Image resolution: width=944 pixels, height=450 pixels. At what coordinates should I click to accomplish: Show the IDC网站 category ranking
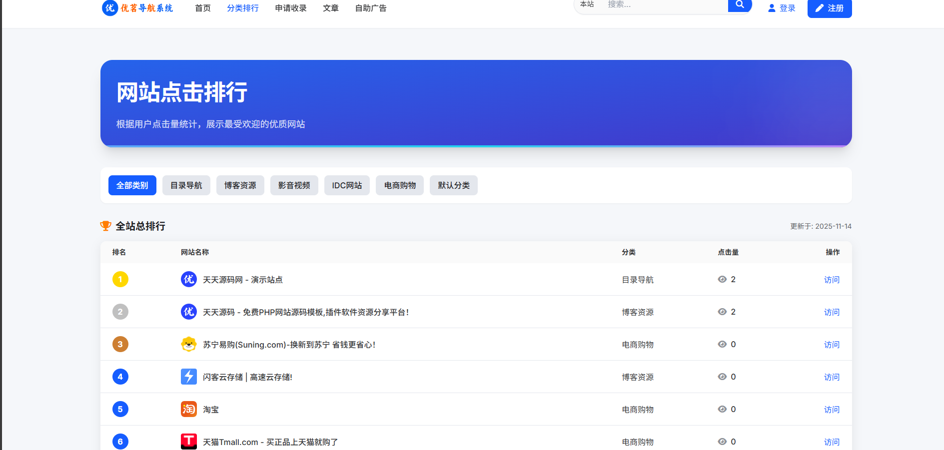(347, 185)
